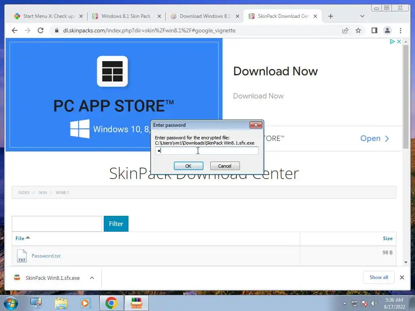The height and width of the screenshot is (311, 415).
Task: Click the file filter text box
Action: [57, 224]
